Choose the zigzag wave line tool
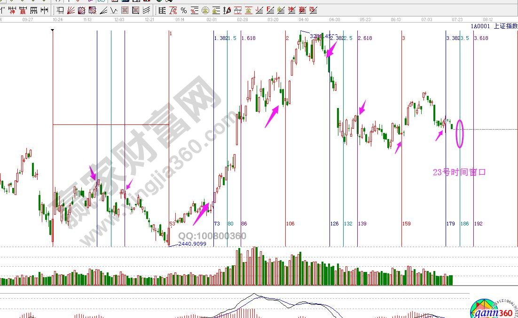 [114, 10]
